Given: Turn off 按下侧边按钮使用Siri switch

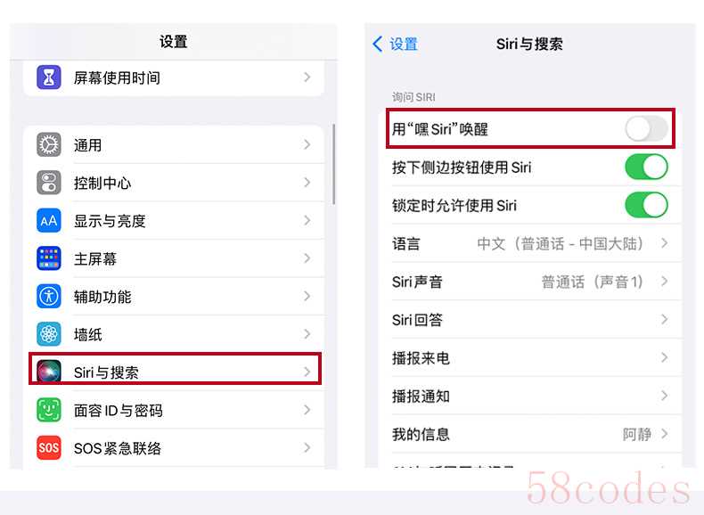Looking at the screenshot, I should [646, 167].
